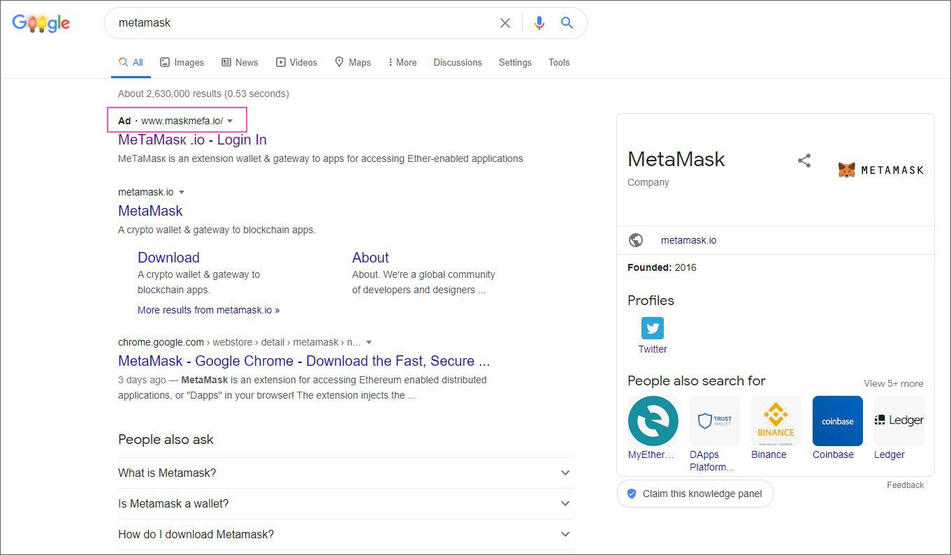This screenshot has height=555, width=951.
Task: Click the Trust Wallet DApps thumbnail
Action: pyautogui.click(x=715, y=421)
